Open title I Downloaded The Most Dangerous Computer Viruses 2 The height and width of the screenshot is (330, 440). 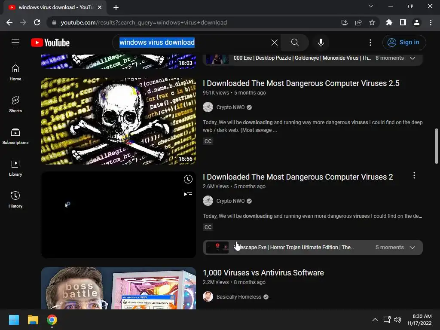(x=298, y=177)
